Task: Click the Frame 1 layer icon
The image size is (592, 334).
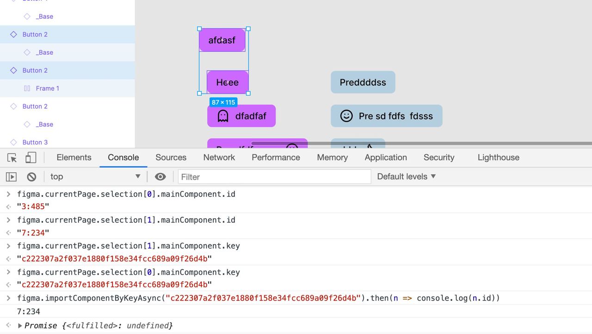Action: pyautogui.click(x=27, y=88)
